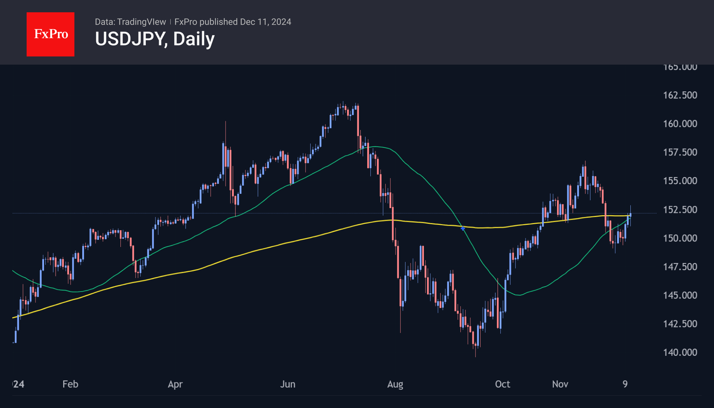Screen dimensions: 714x408
Task: Click the 145.000 price level label
Action: point(680,295)
